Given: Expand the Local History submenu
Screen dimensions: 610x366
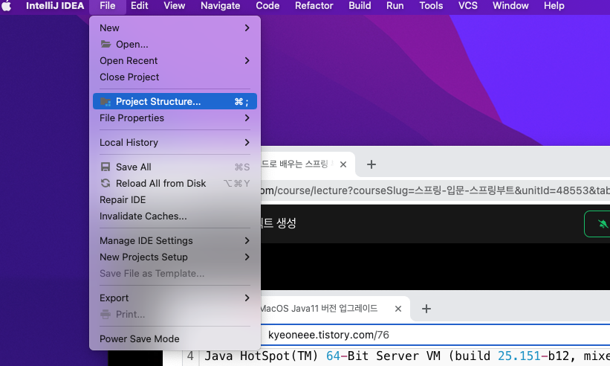Looking at the screenshot, I should click(x=175, y=143).
